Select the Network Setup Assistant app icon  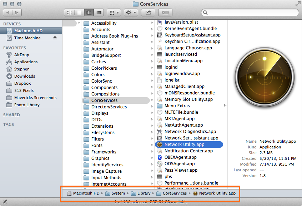click(x=160, y=138)
